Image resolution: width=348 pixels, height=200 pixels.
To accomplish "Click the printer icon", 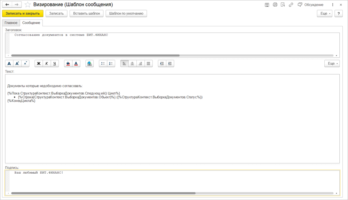I will click(x=275, y=5).
